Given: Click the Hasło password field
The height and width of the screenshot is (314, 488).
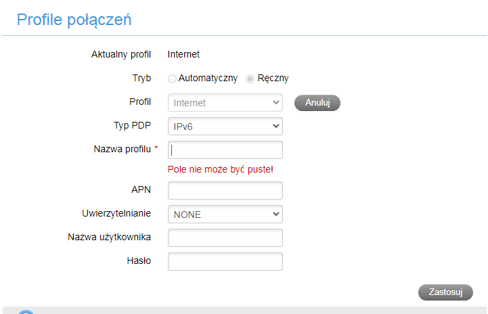Looking at the screenshot, I should coord(225,261).
